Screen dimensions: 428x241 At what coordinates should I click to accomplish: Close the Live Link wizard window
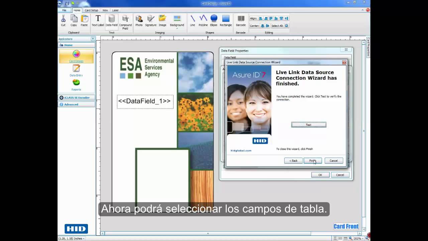click(x=344, y=62)
